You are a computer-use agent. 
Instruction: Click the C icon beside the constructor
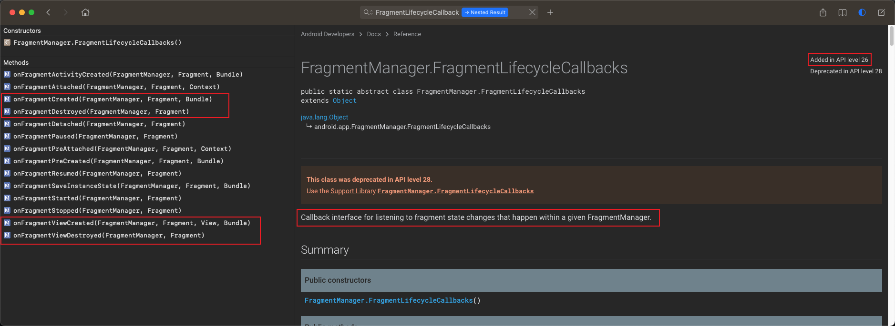(x=7, y=43)
